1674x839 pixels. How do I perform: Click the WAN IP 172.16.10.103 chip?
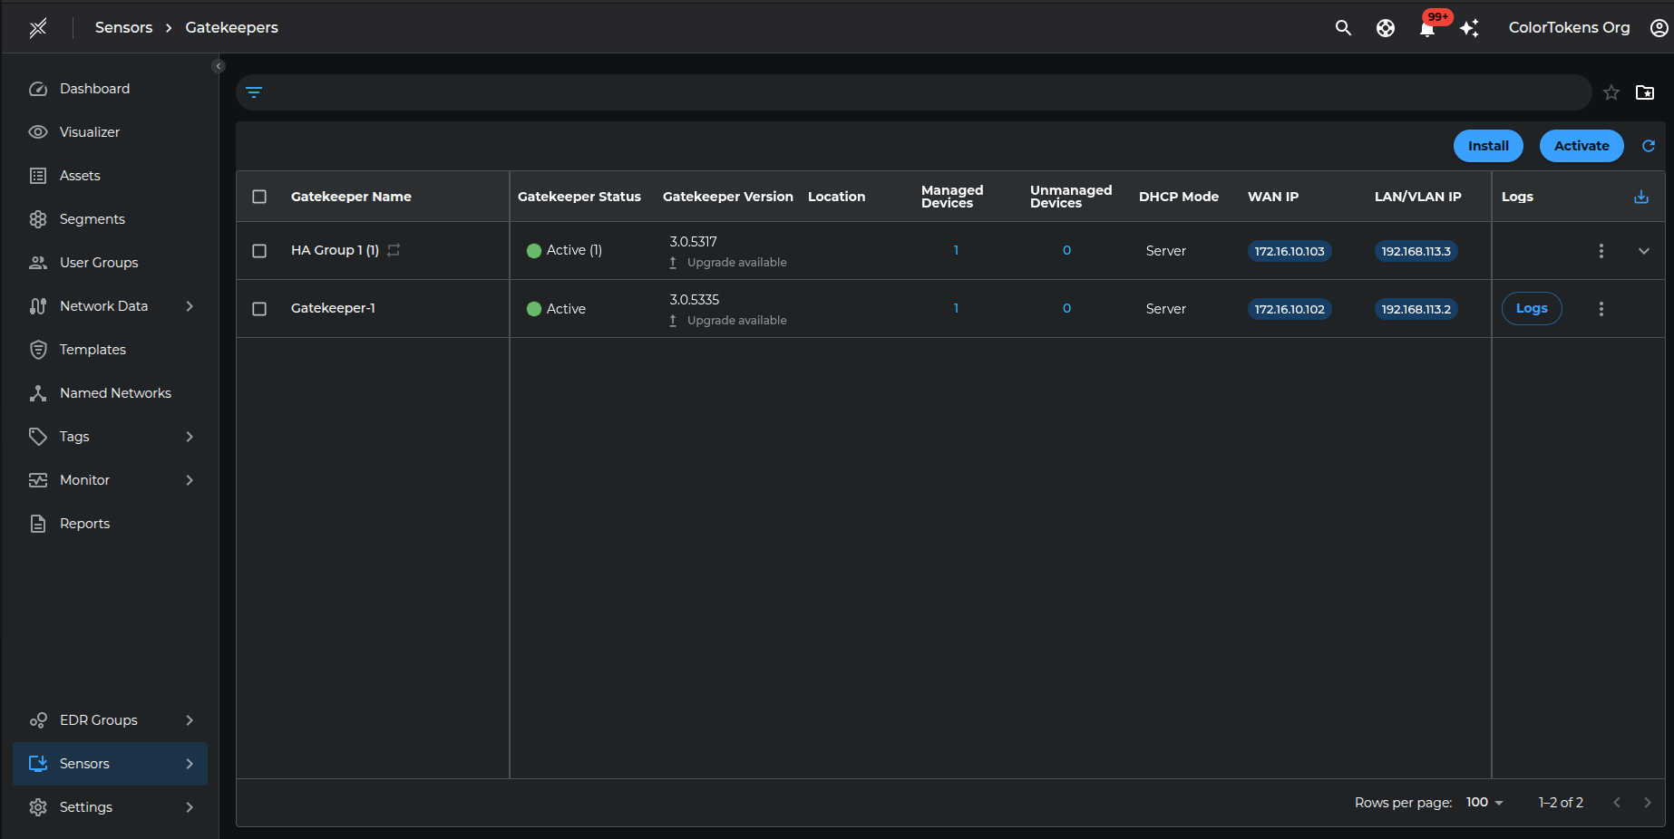click(1289, 251)
